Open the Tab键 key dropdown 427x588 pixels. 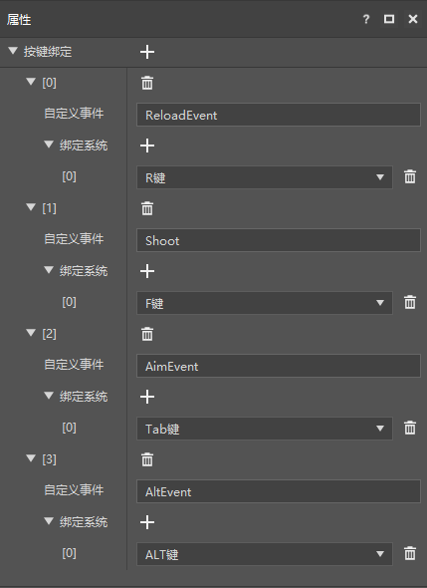[x=265, y=429]
